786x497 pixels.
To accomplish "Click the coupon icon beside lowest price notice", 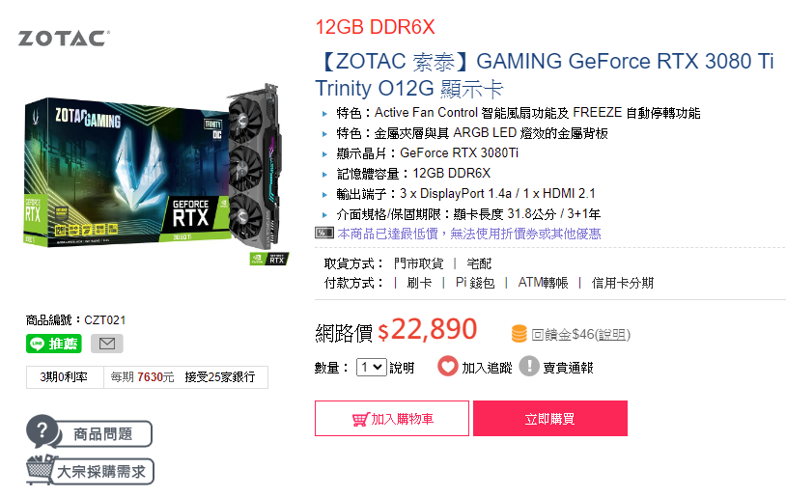I will click(324, 233).
